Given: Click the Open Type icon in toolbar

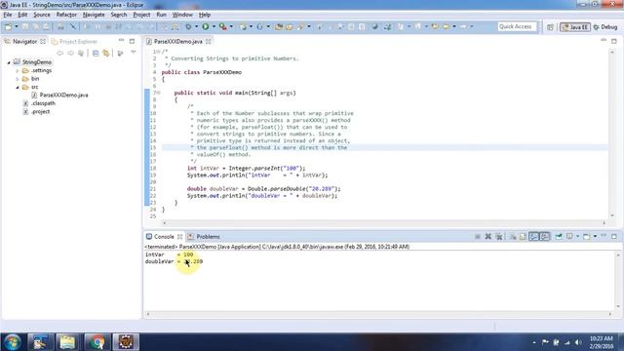Looking at the screenshot, I should click(x=279, y=26).
